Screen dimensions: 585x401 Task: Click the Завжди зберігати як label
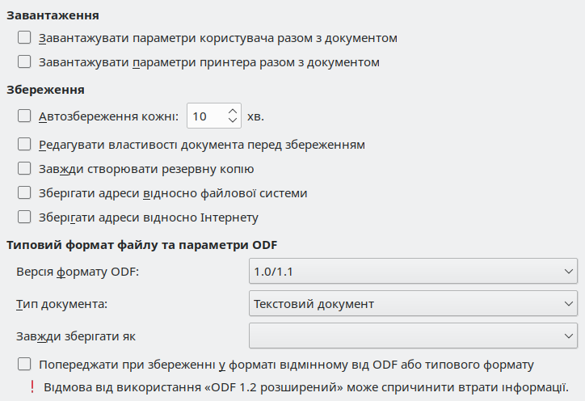point(74,334)
